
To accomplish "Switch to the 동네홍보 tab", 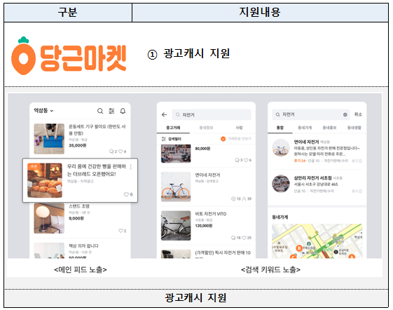I will 329,128.
